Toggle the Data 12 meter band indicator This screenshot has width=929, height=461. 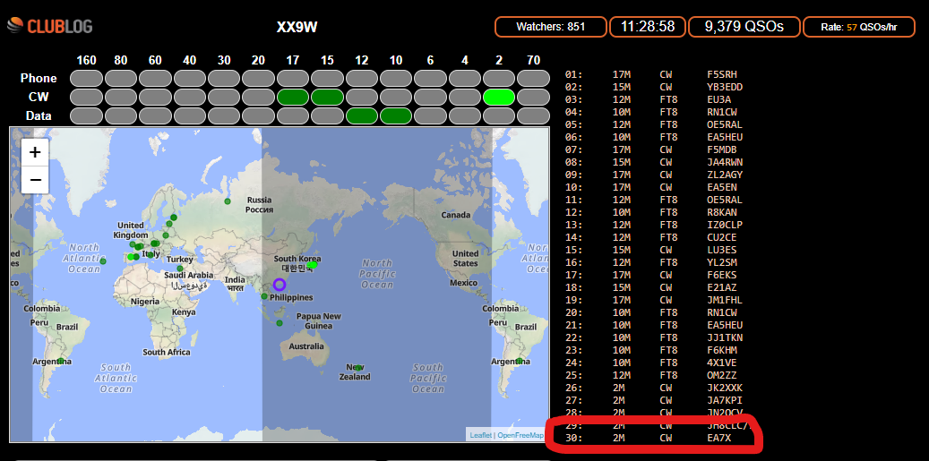click(362, 115)
